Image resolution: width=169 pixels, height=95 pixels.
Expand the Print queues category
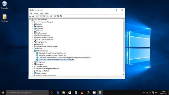tap(32, 62)
